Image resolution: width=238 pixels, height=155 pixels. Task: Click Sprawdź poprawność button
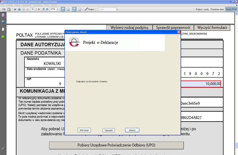pos(173,28)
